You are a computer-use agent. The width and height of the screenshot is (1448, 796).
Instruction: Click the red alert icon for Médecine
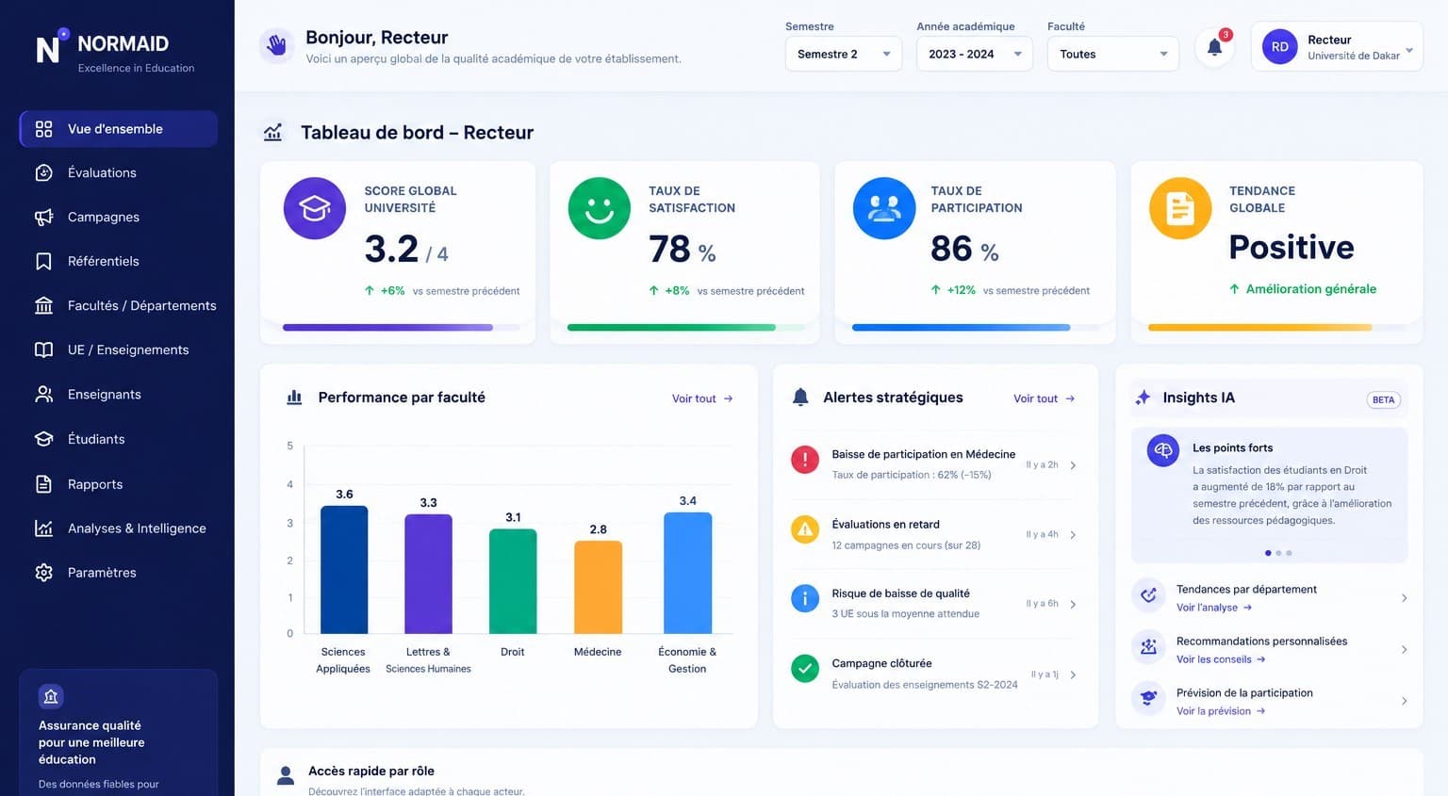tap(804, 460)
